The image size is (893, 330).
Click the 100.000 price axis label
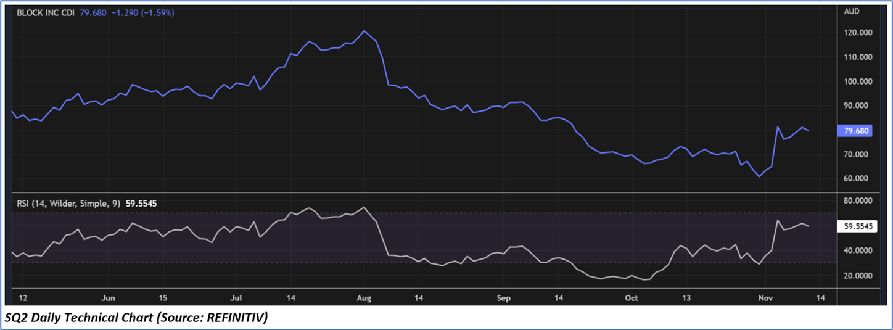[857, 81]
